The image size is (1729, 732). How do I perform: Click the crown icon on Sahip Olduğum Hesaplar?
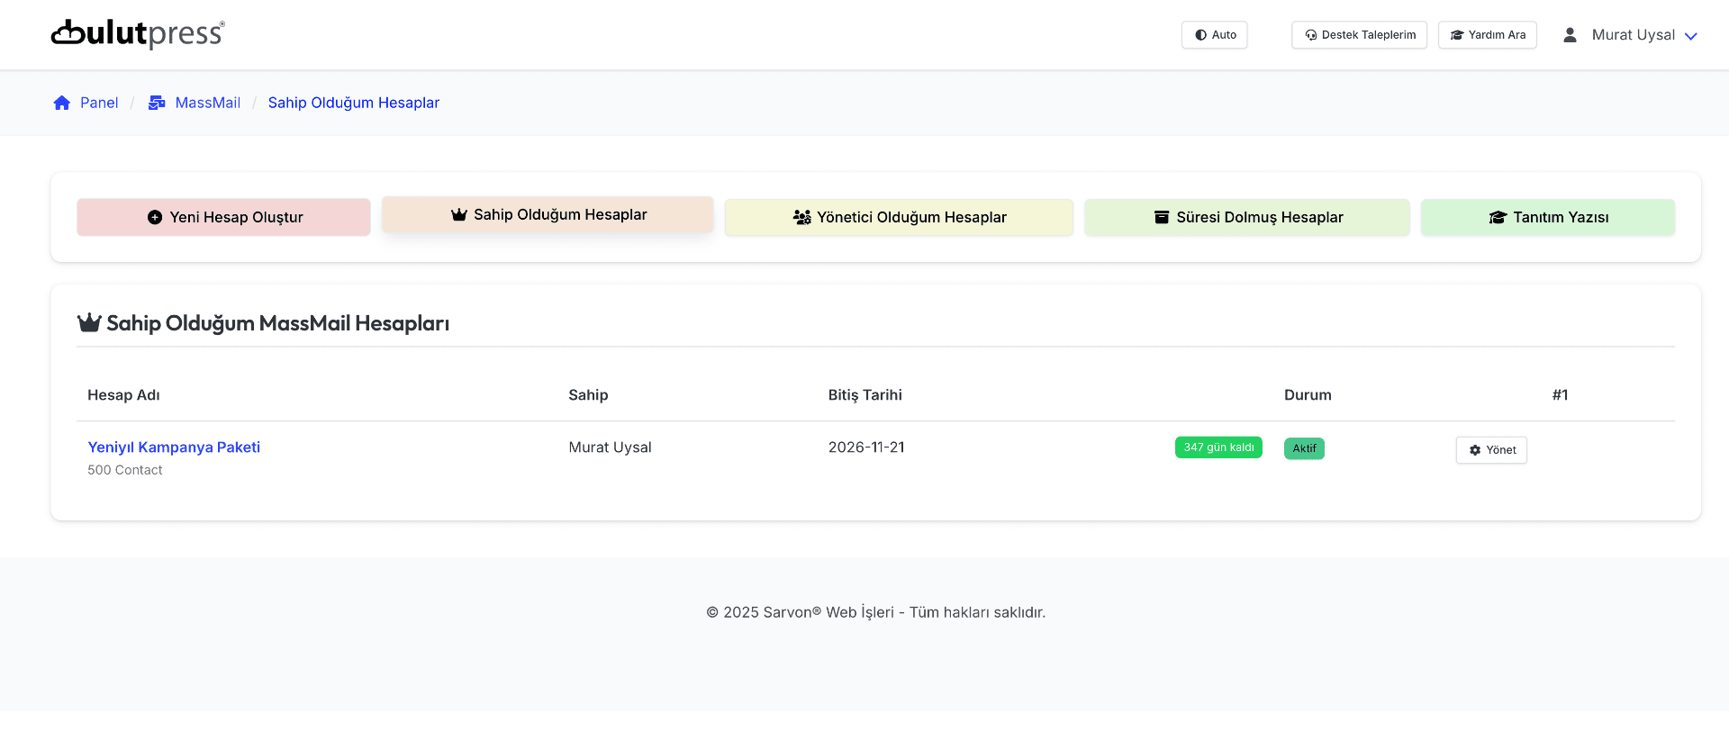coord(459,214)
